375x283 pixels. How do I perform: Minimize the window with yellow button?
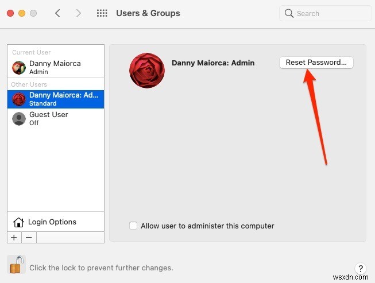tap(22, 13)
